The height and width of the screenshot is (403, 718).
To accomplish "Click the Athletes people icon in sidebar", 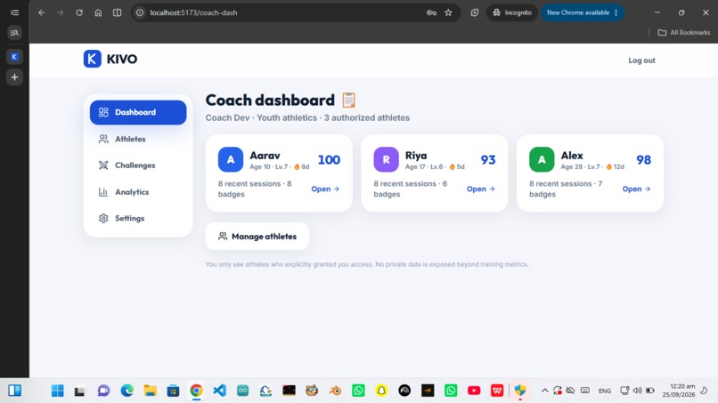I will 103,139.
